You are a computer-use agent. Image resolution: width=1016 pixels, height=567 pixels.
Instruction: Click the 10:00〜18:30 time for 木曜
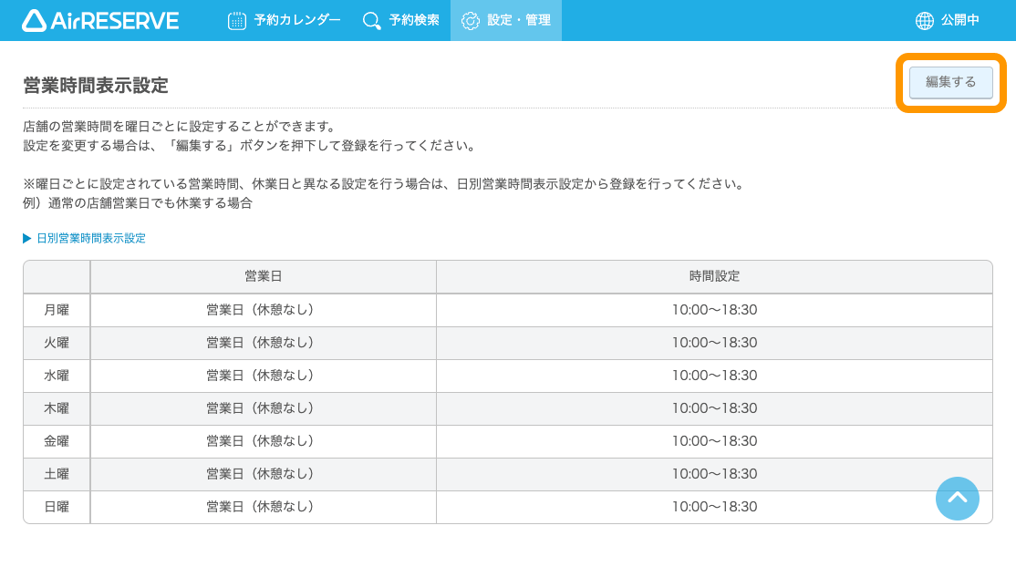(x=714, y=408)
